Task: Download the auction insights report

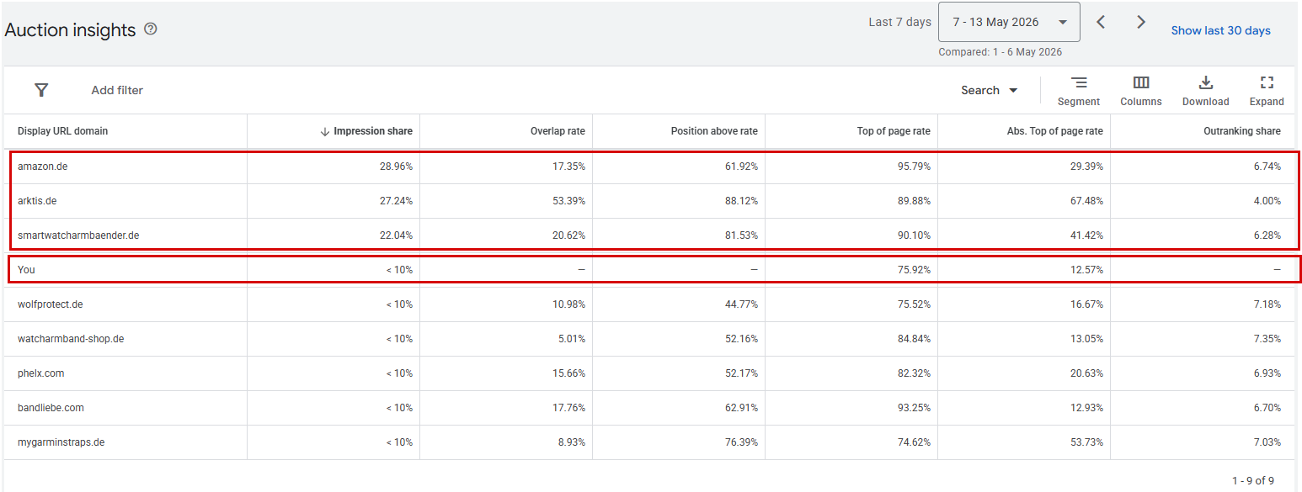Action: [1205, 91]
